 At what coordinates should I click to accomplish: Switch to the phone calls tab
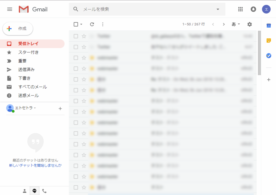[44, 191]
